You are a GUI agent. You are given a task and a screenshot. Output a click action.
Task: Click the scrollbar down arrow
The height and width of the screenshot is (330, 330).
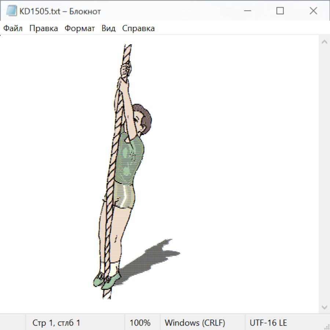tap(324, 307)
